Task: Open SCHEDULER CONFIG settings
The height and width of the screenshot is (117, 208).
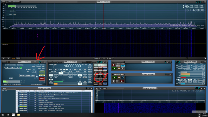Action: (119, 75)
